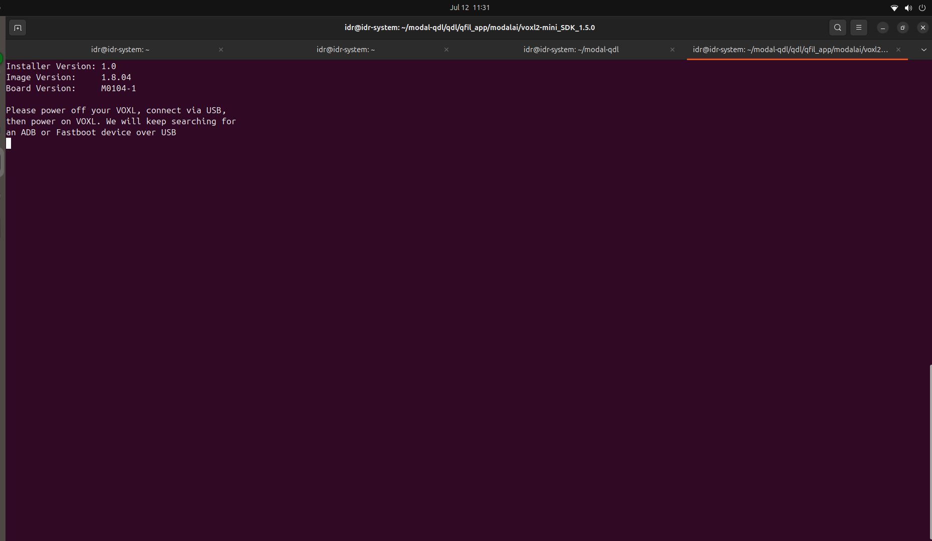The image size is (932, 541).
Task: Click the "Please power off your VOXL" line
Action: coord(116,110)
